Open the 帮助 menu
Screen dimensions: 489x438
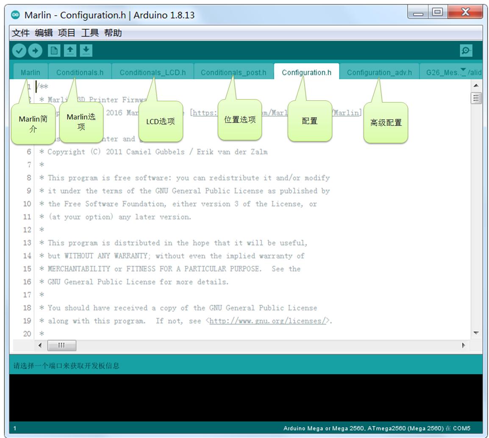(x=113, y=33)
